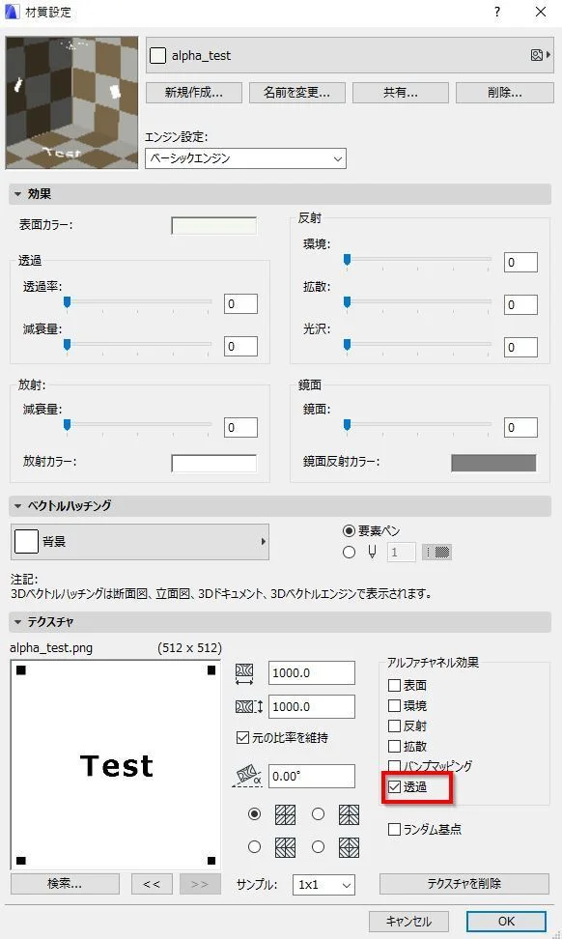
Task: Click the 削除... button
Action: (x=504, y=92)
